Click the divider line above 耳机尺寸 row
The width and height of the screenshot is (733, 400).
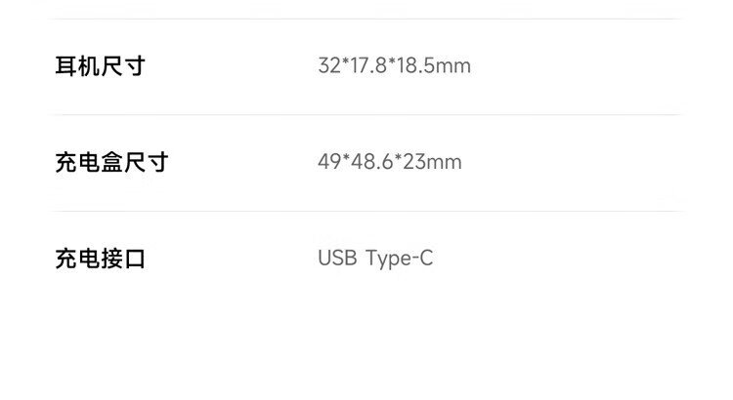(x=366, y=19)
